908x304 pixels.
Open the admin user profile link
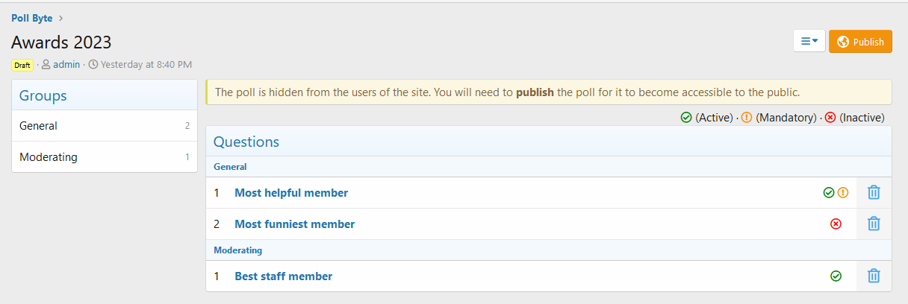pyautogui.click(x=66, y=65)
